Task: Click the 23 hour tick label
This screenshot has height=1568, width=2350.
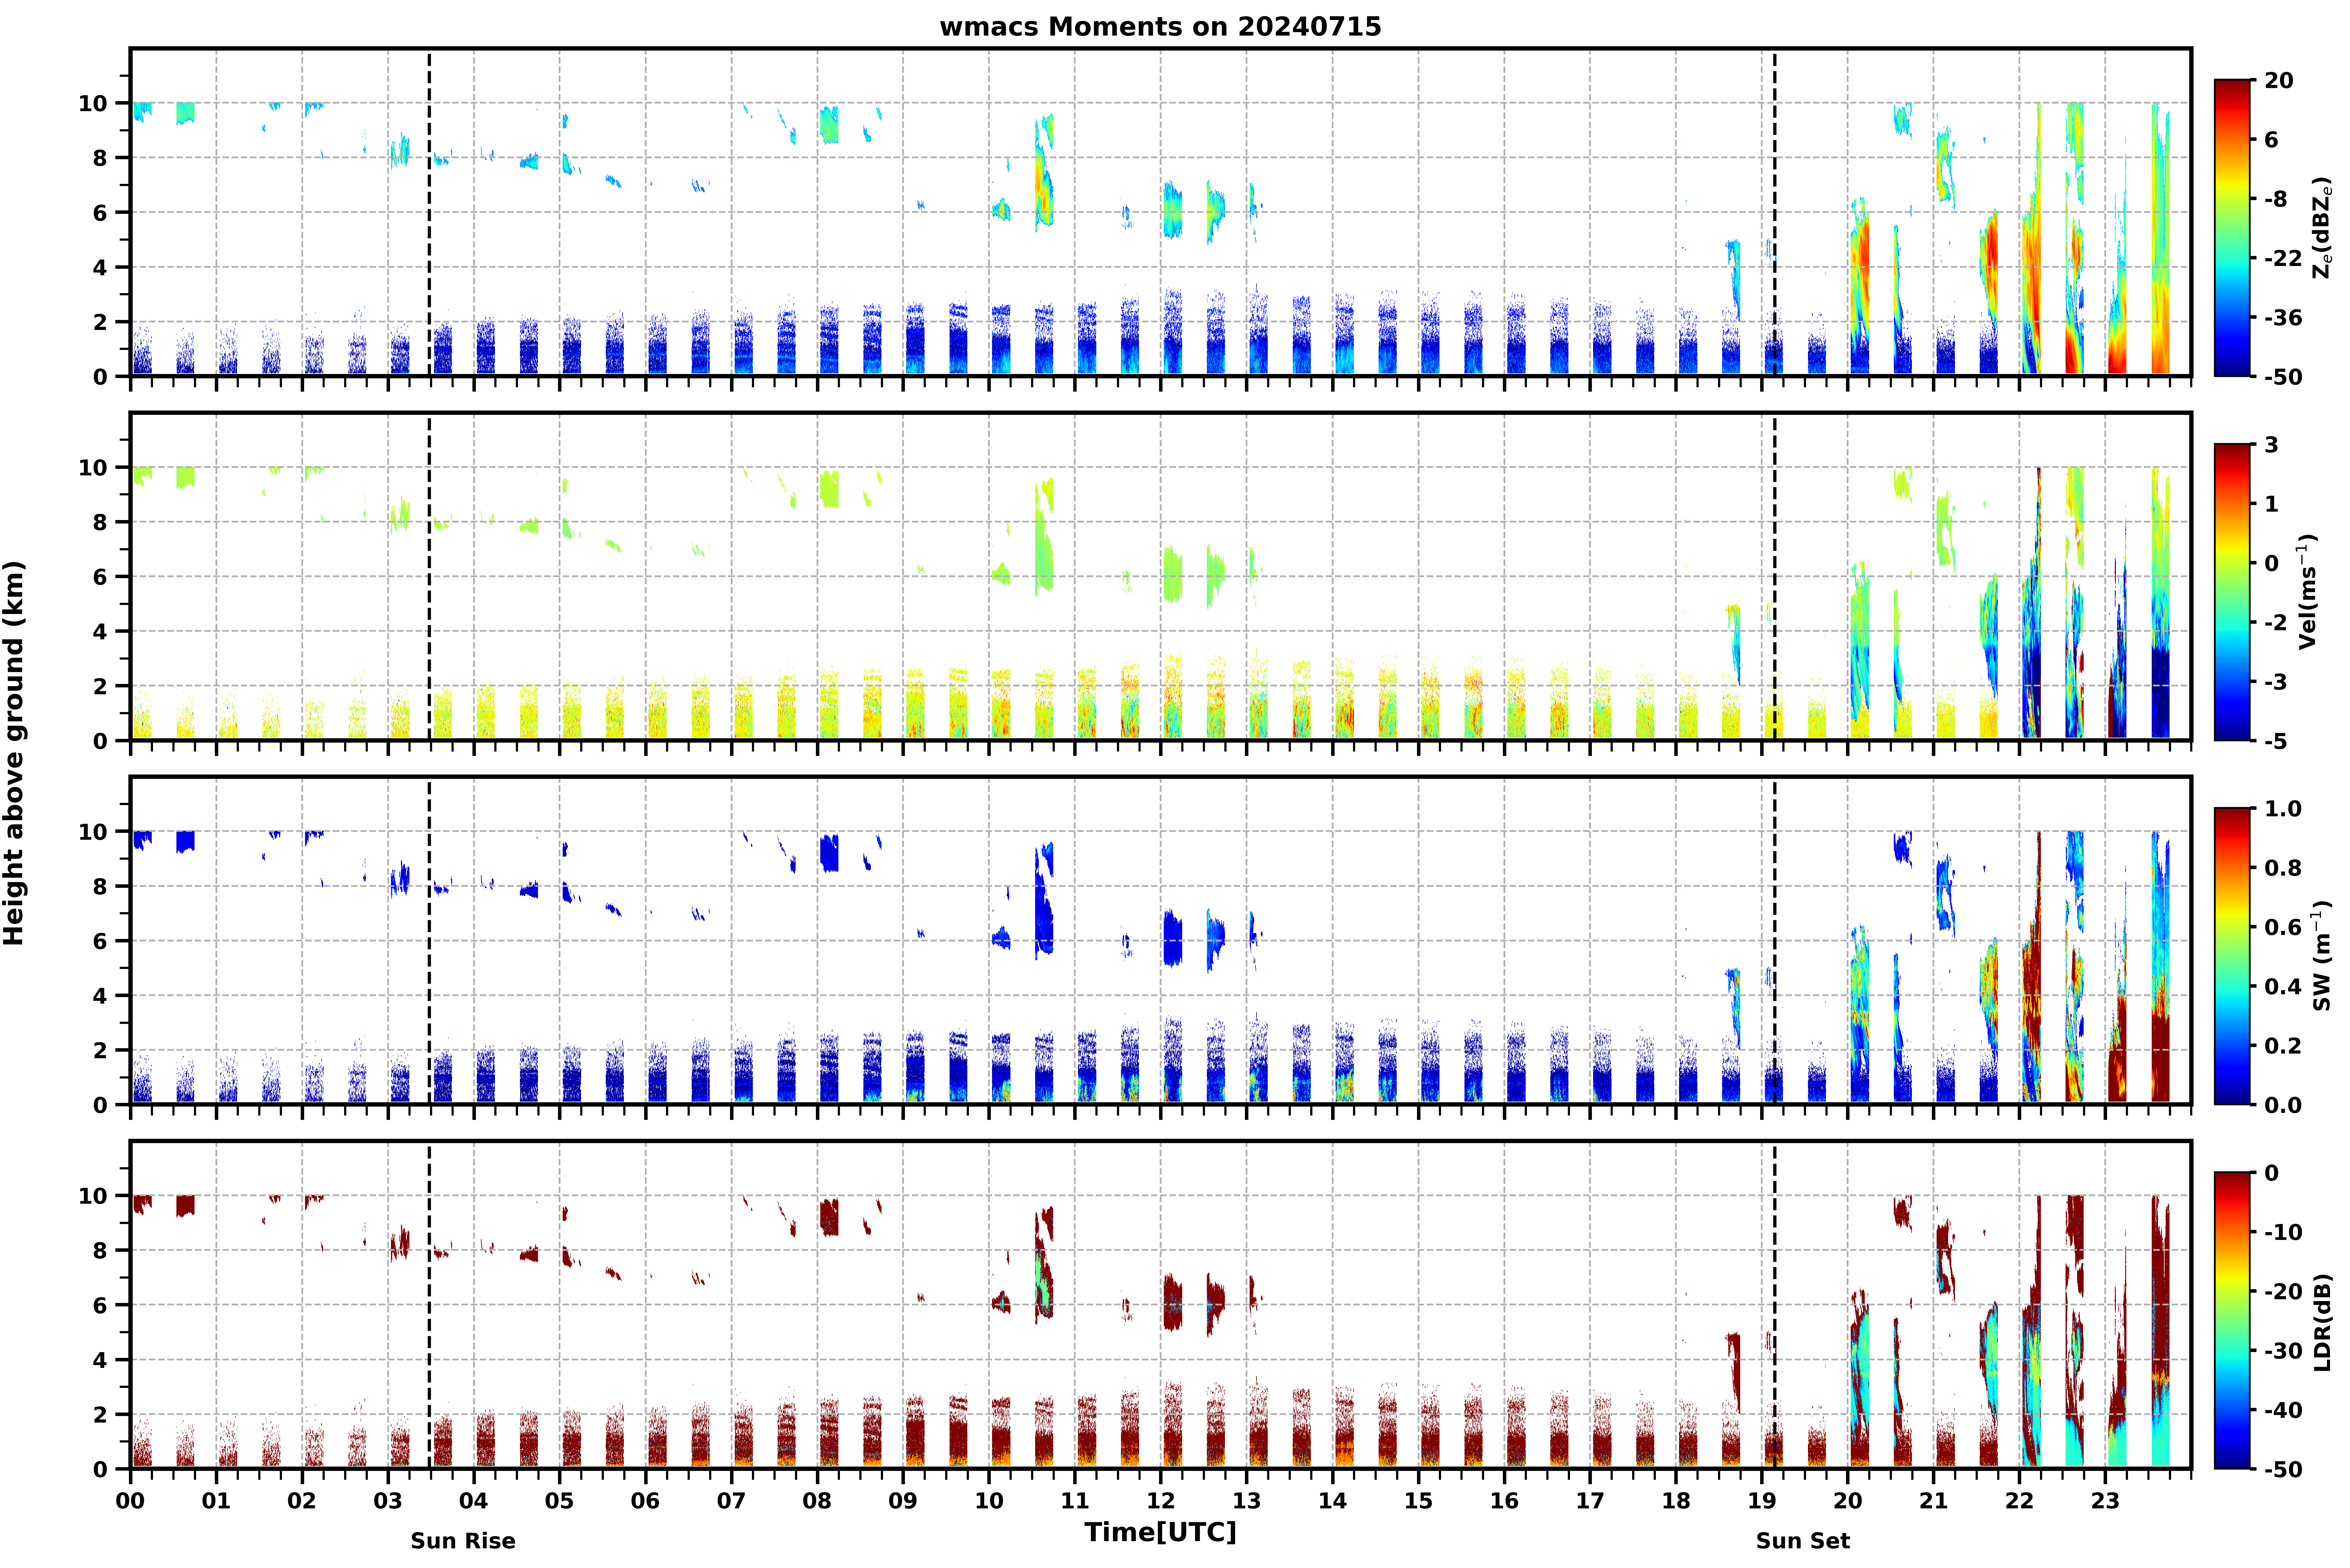Action: (x=2105, y=1500)
